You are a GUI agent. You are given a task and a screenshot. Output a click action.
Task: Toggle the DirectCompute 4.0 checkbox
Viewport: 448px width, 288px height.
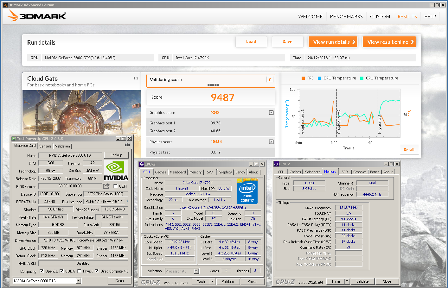tap(97, 271)
